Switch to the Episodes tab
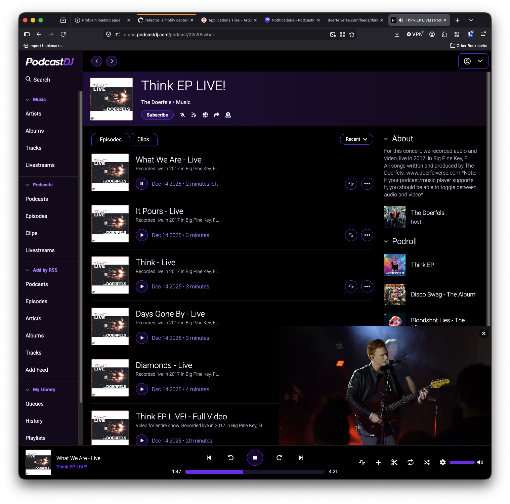Screen dimensions: 510x504 click(111, 139)
